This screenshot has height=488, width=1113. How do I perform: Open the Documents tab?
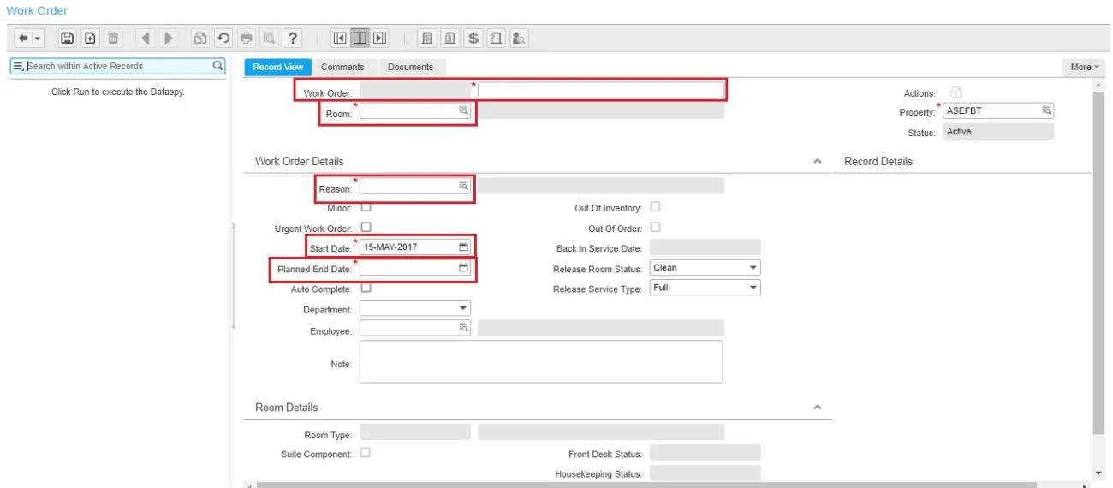[410, 67]
